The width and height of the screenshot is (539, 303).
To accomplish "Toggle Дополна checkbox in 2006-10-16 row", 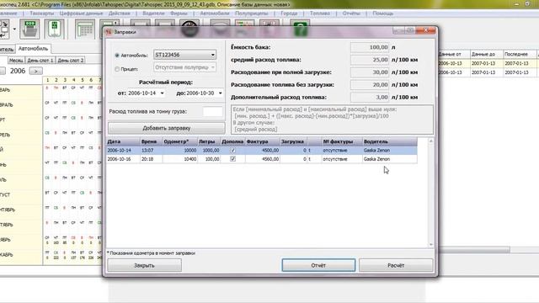I will tap(232, 159).
